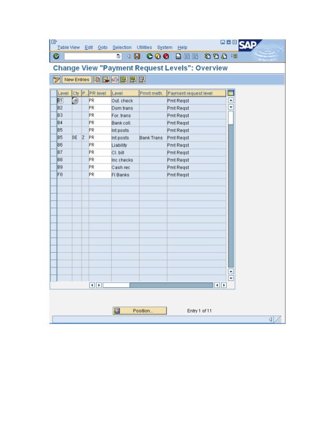This screenshot has height=433, width=335.
Task: Click the Deselect All icon
Action: coord(142,80)
